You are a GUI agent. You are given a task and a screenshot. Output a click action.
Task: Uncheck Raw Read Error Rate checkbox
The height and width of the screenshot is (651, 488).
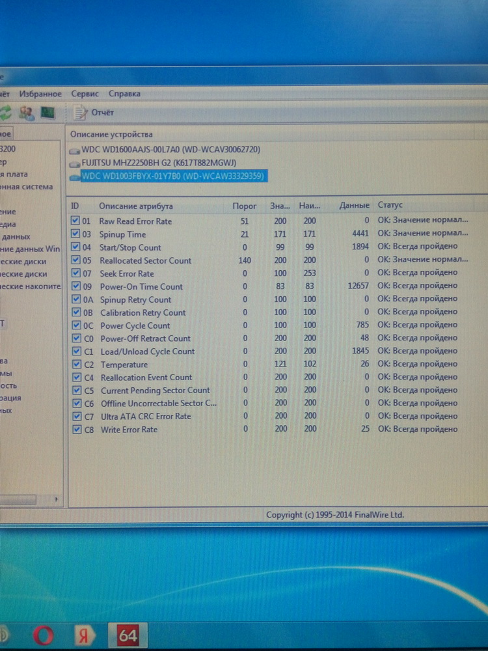tap(75, 221)
